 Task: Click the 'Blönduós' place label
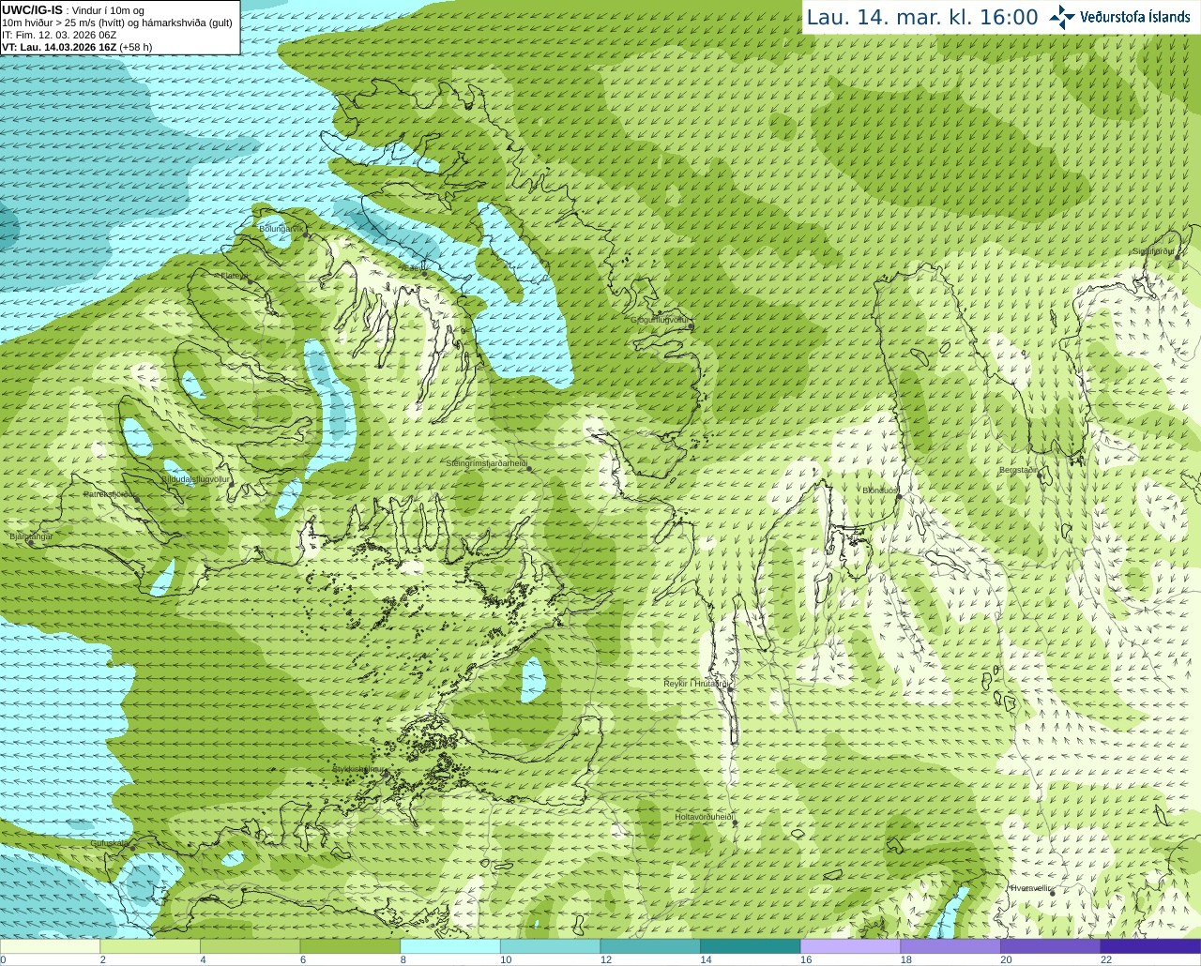[x=880, y=490]
